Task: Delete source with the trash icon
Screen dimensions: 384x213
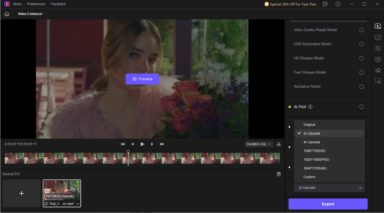Action: tap(278, 174)
